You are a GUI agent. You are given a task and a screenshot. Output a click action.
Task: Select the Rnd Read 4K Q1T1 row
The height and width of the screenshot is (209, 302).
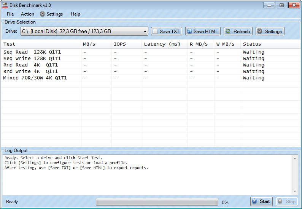(x=151, y=65)
